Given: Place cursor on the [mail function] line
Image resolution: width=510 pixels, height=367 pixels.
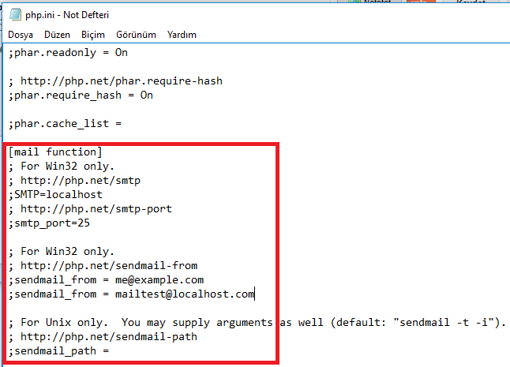Looking at the screenshot, I should click(x=55, y=152).
